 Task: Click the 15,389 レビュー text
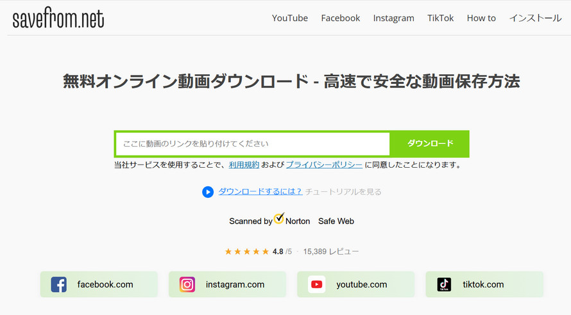pos(330,252)
